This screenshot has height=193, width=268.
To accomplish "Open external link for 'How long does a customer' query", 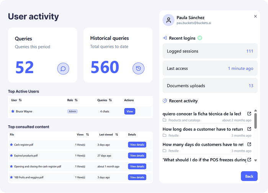I will coord(249,129).
